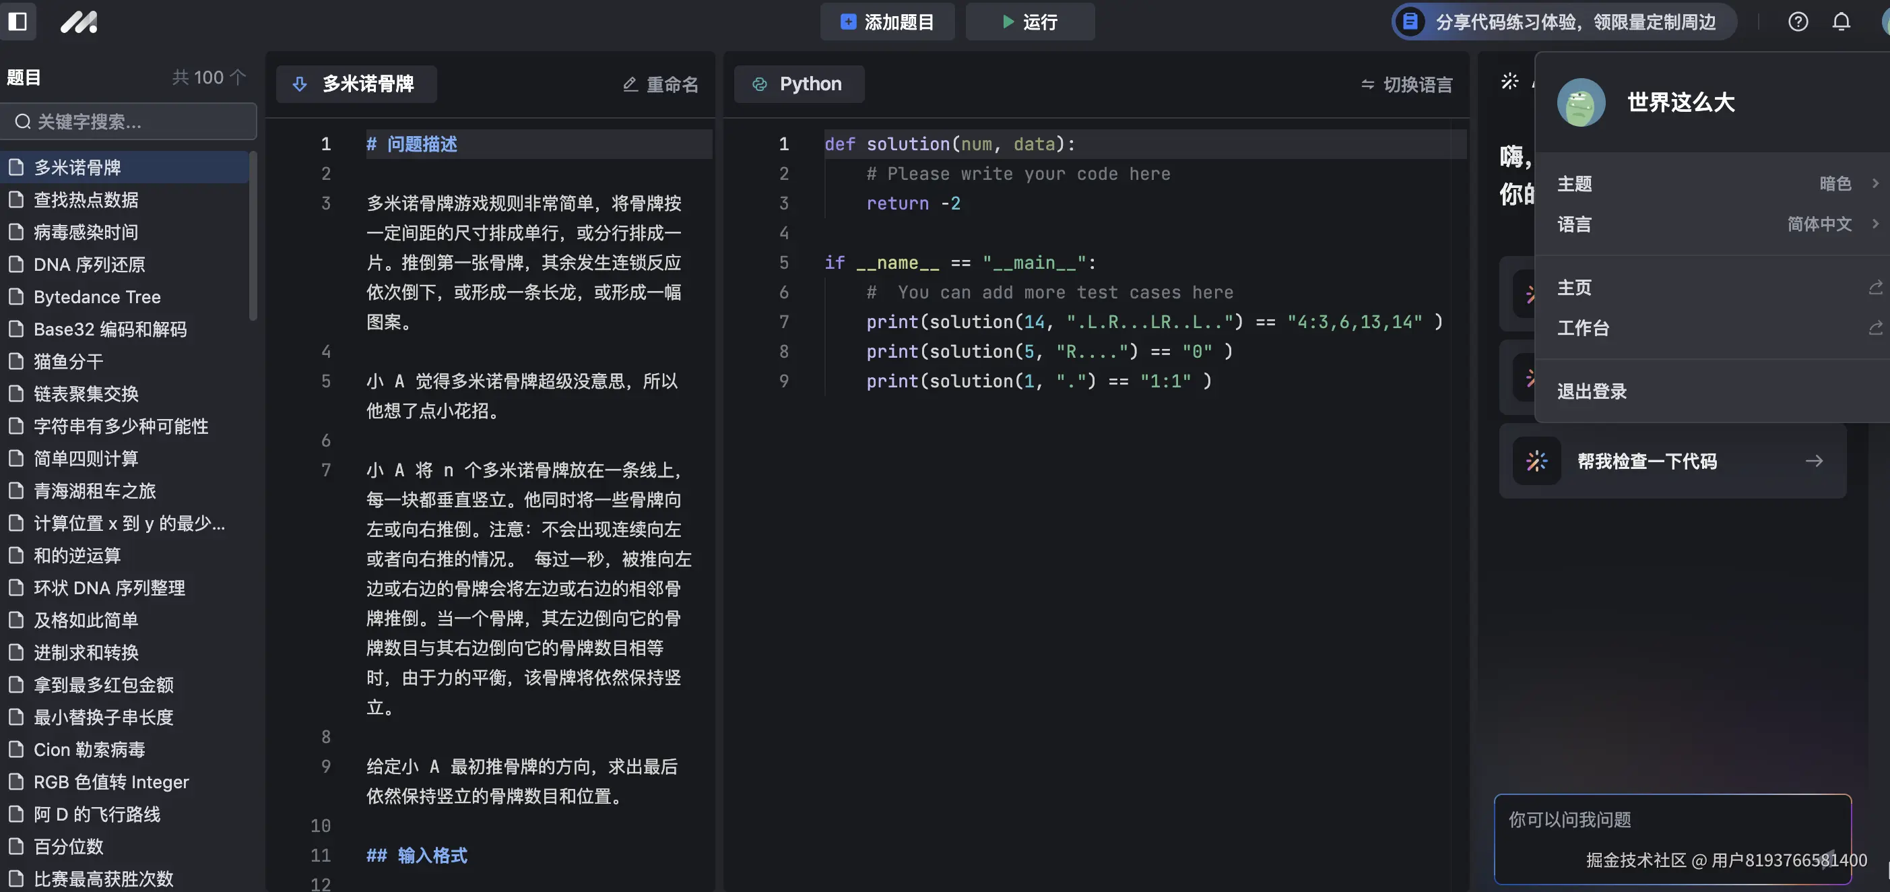Viewport: 1890px width, 892px height.
Task: Click the share arrow next to 工作台
Action: [1875, 327]
